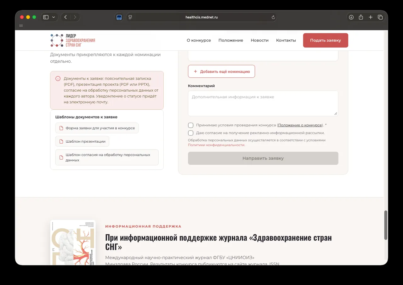
Task: Toggle the Safari sidebar icon
Action: 46,17
